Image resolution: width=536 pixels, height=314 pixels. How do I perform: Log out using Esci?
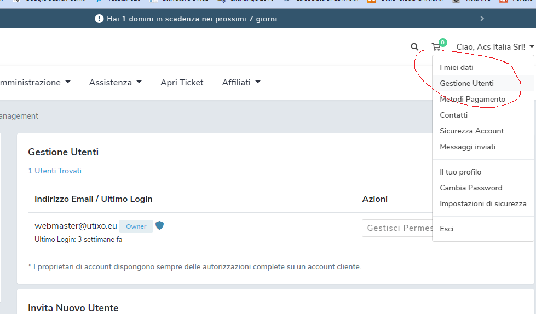(x=447, y=229)
